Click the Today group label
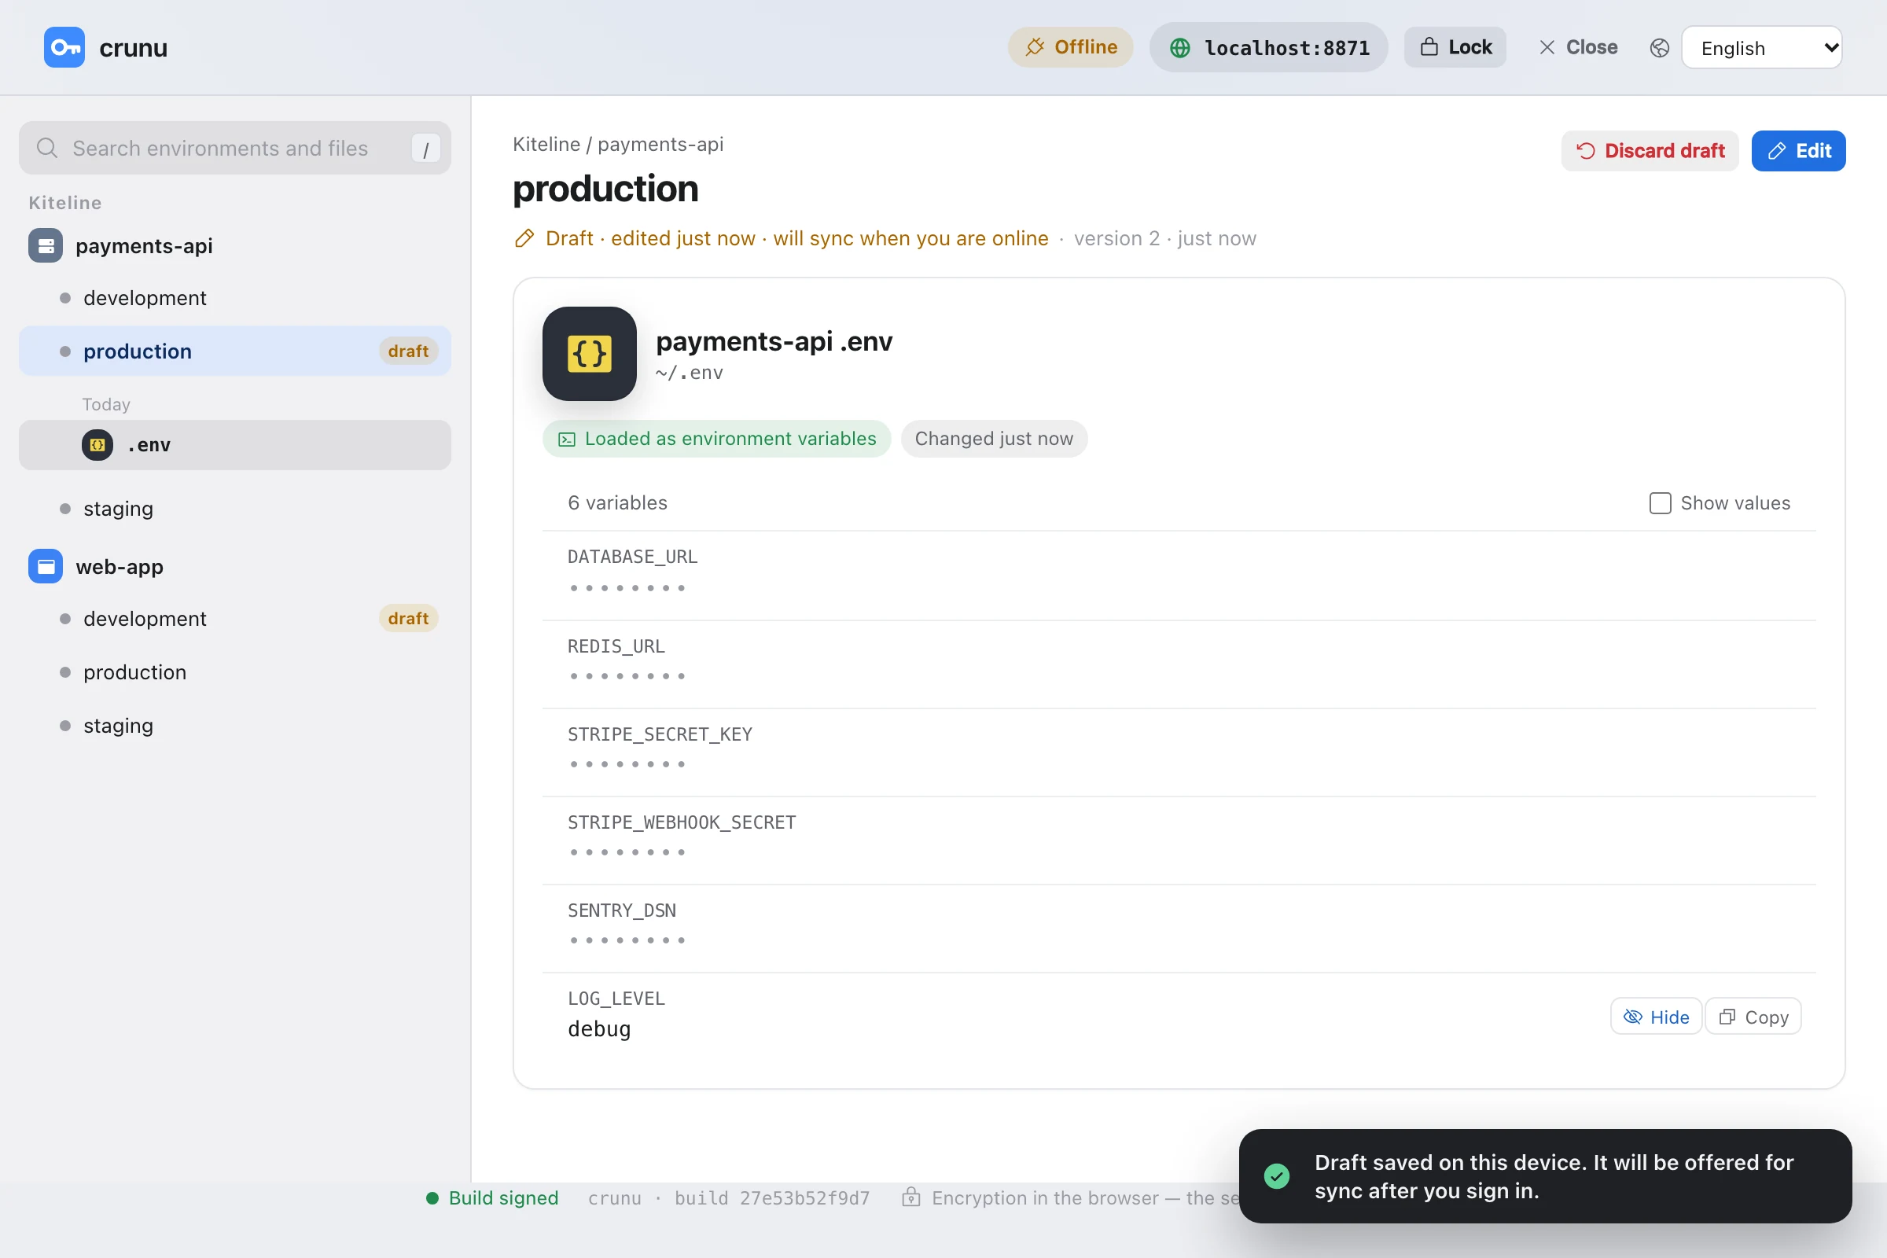 (x=106, y=404)
